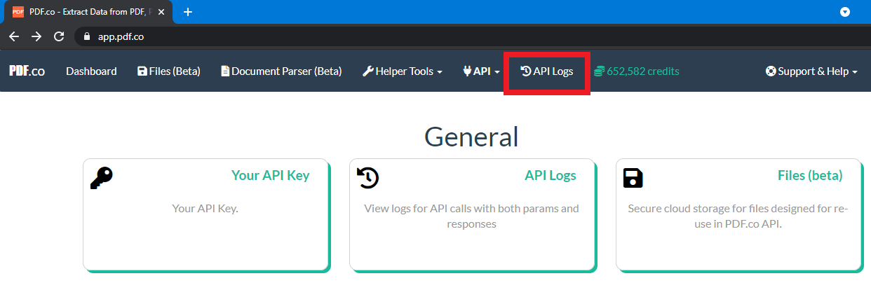Open Dashboard in the navbar
This screenshot has height=290, width=871.
coord(91,71)
